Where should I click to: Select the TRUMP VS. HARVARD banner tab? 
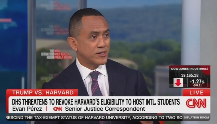coord(42,93)
